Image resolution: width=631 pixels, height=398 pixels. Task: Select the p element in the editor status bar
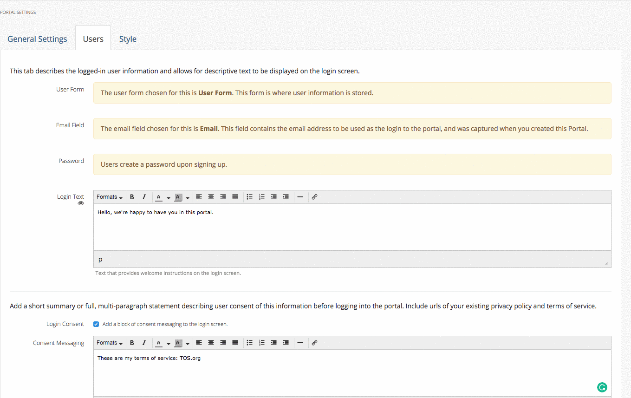100,259
